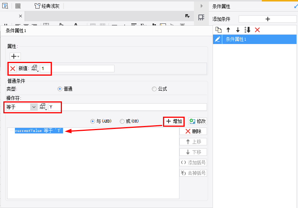Edit 条件属性1 with the pencil icon
The image size is (298, 208).
(x=217, y=39)
